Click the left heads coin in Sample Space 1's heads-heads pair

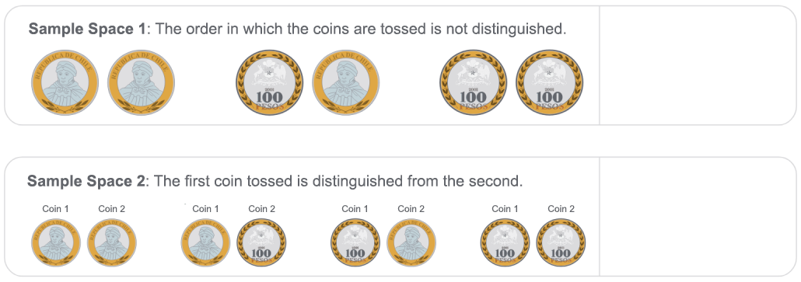click(65, 82)
